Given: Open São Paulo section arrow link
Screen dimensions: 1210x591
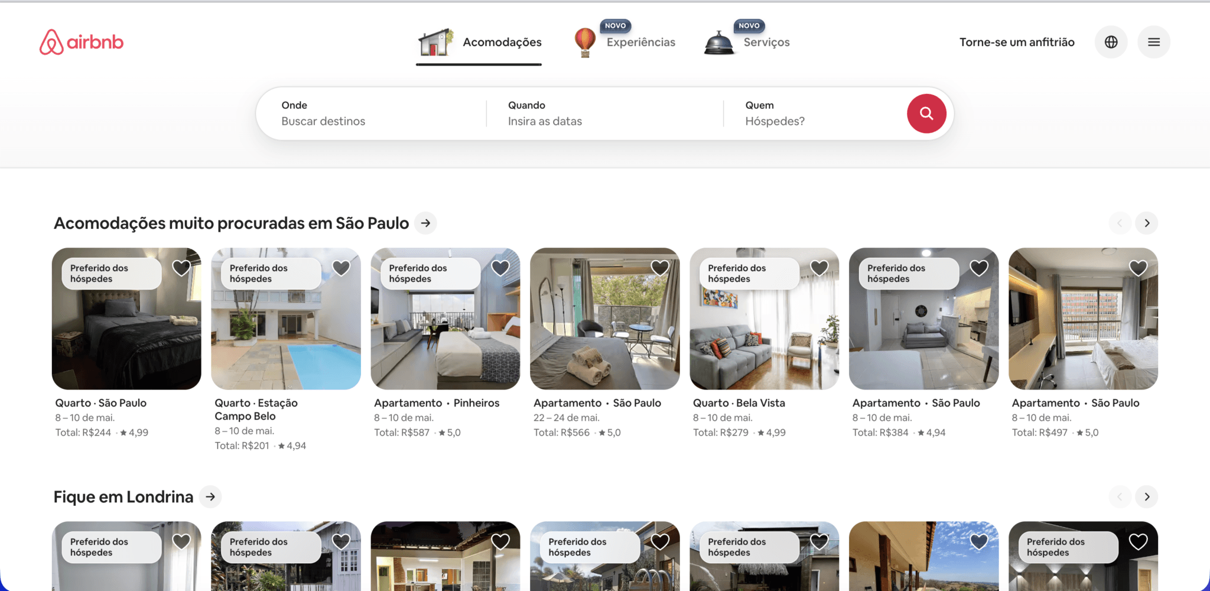Looking at the screenshot, I should (425, 223).
